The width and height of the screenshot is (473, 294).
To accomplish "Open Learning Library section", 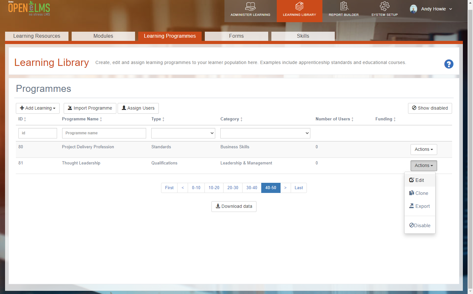I will [300, 11].
